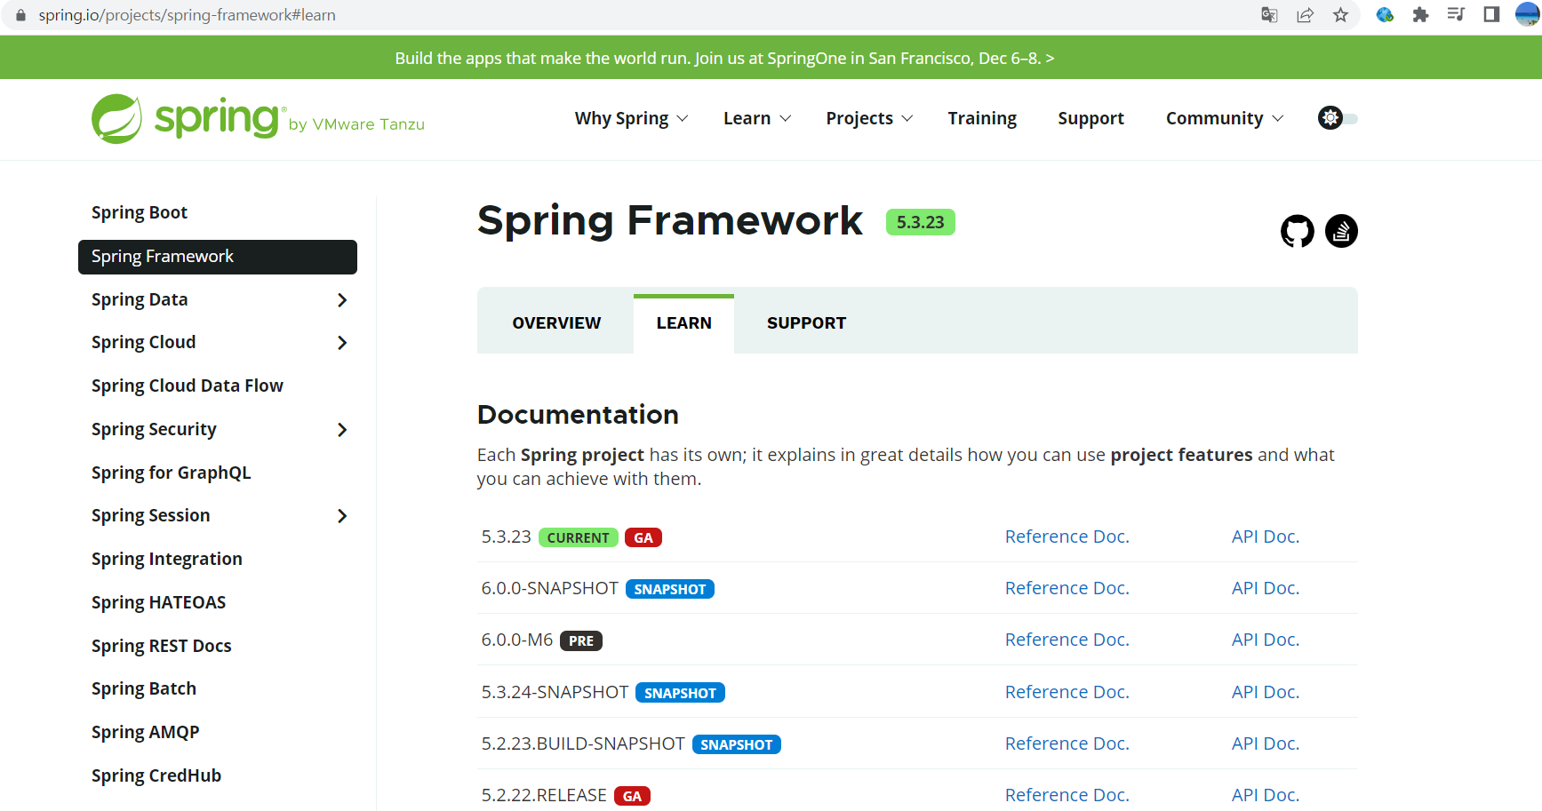Open API Doc. for 6.0.0-M6

(x=1266, y=640)
